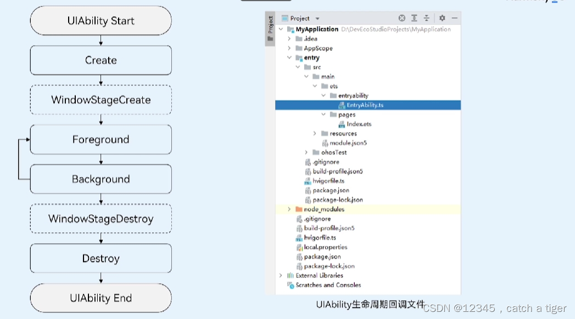Open the Project panel settings gear
575x319 pixels.
[x=442, y=18]
